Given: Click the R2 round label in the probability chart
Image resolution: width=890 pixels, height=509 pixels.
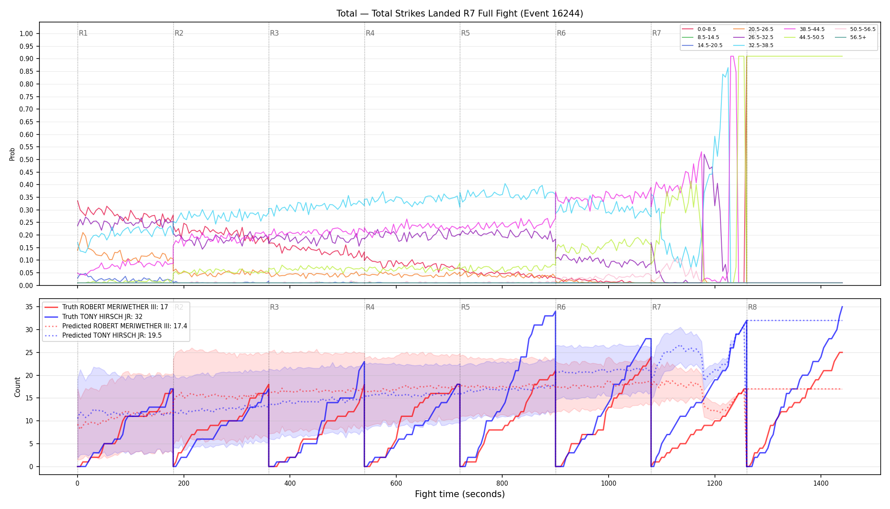Looking at the screenshot, I should 179,33.
